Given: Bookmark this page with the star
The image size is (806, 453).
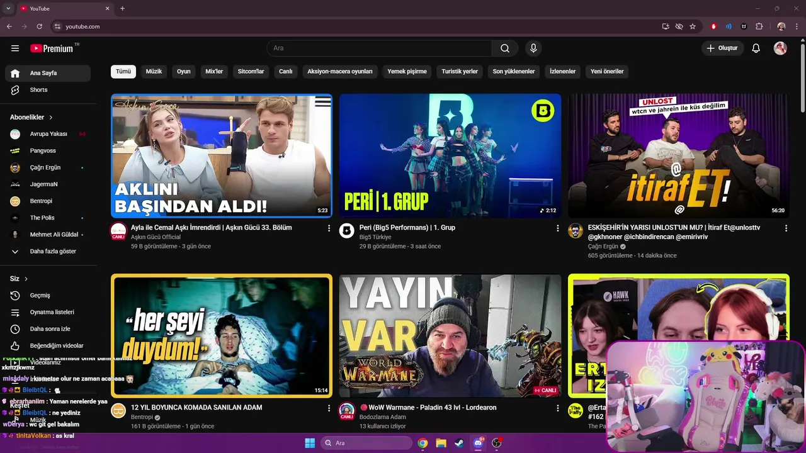Looking at the screenshot, I should point(693,26).
